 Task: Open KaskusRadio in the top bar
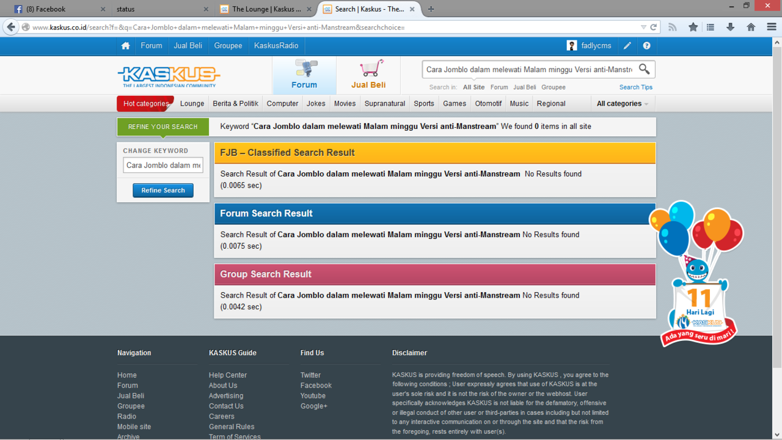coord(276,46)
